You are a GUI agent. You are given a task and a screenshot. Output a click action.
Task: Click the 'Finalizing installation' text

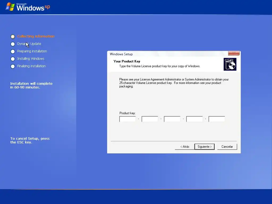[31, 66]
